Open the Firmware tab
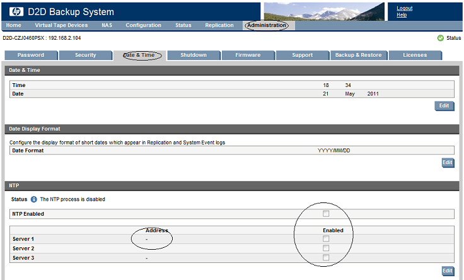This screenshot has height=280, width=464. pyautogui.click(x=248, y=55)
